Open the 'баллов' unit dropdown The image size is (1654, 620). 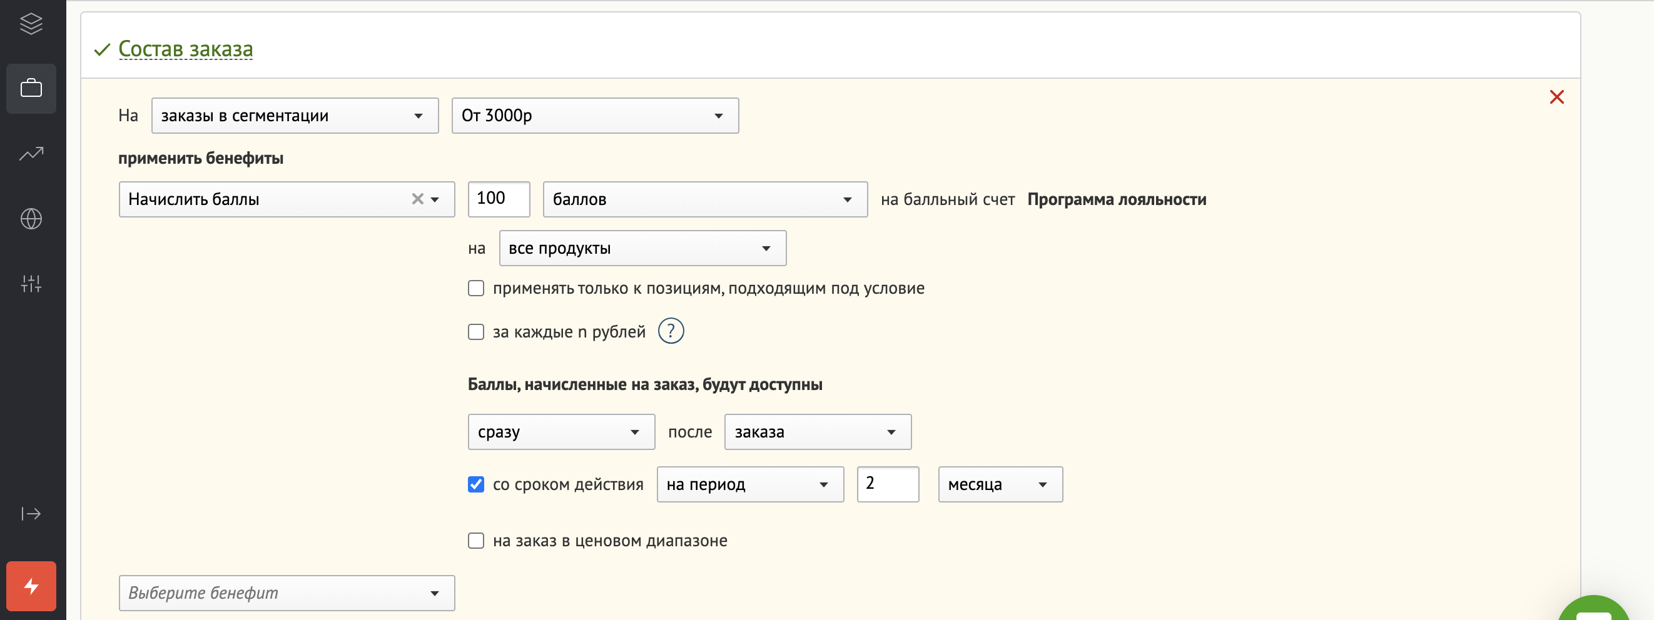point(705,199)
